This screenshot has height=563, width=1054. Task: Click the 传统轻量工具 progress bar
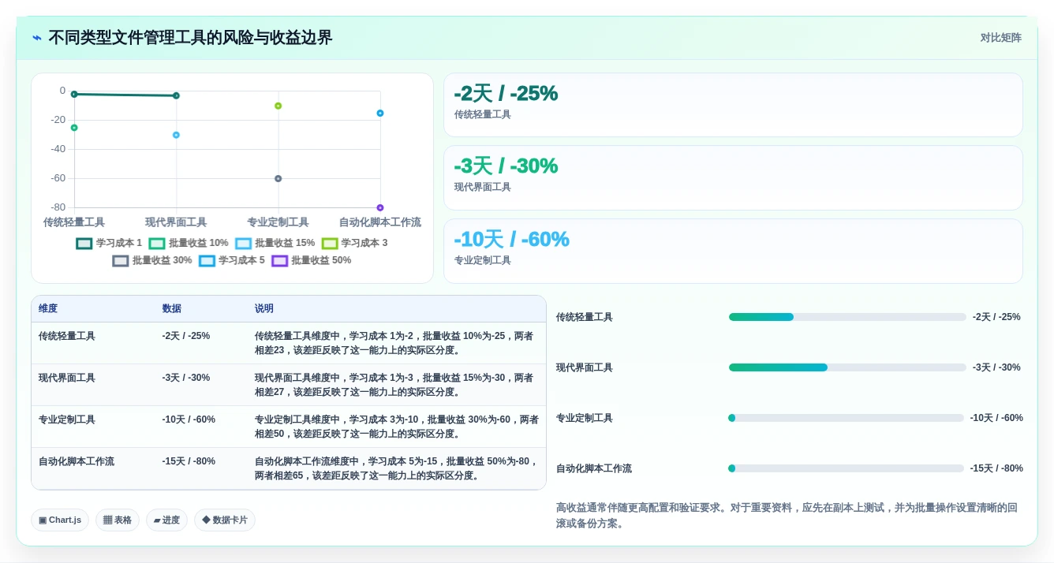pyautogui.click(x=847, y=317)
